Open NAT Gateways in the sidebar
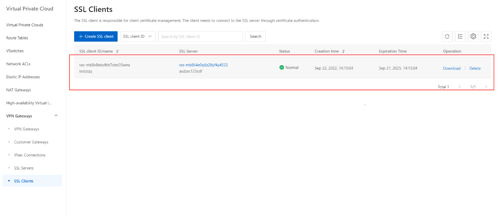499x216 pixels. point(18,90)
